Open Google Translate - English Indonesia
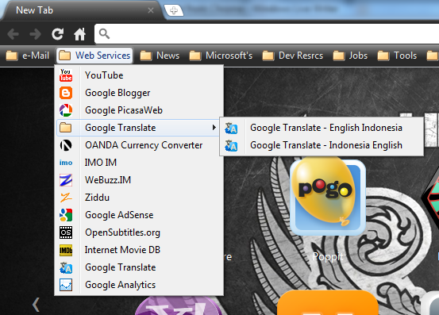The width and height of the screenshot is (439, 315). [x=322, y=128]
